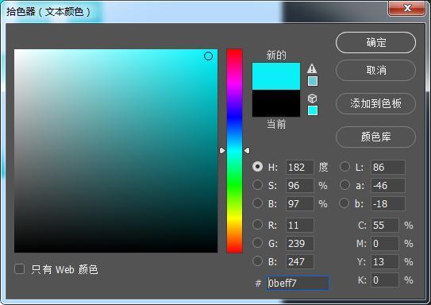The image size is (431, 305).
Task: Select the web-safe color swatch below the cube
Action: pyautogui.click(x=313, y=110)
